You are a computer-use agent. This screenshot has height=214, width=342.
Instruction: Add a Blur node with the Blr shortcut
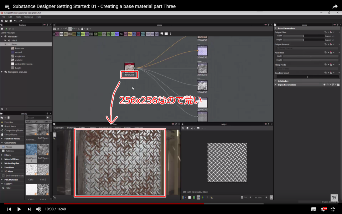[x=66, y=34]
